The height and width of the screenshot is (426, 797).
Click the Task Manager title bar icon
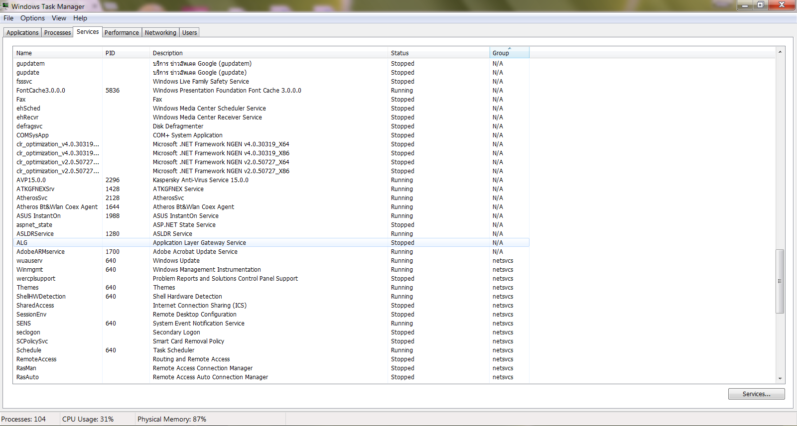click(5, 6)
